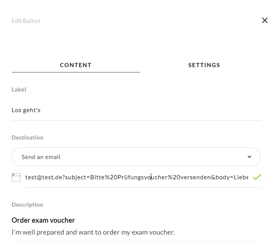273x246 pixels.
Task: Click the Description section heading
Action: coord(27,204)
